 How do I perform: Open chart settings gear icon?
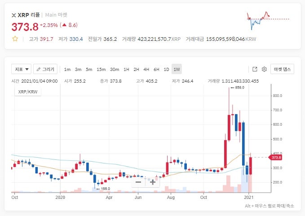(x=264, y=69)
